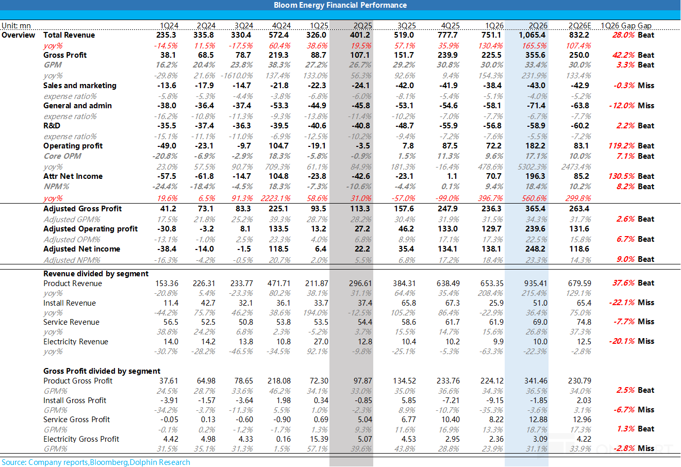Click the 1Q24 column header
681x467 pixels.
169,26
